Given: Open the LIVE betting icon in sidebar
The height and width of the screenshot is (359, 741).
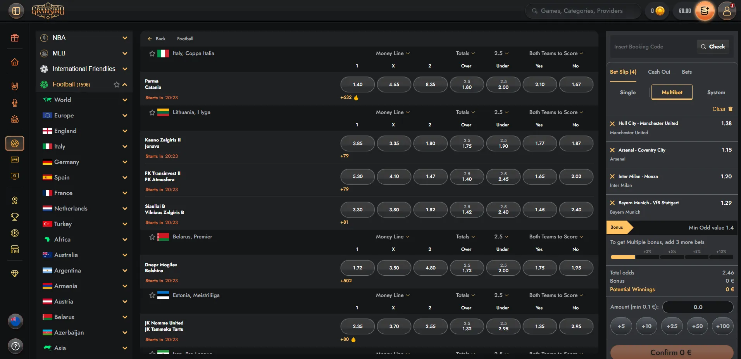Looking at the screenshot, I should click(x=15, y=159).
